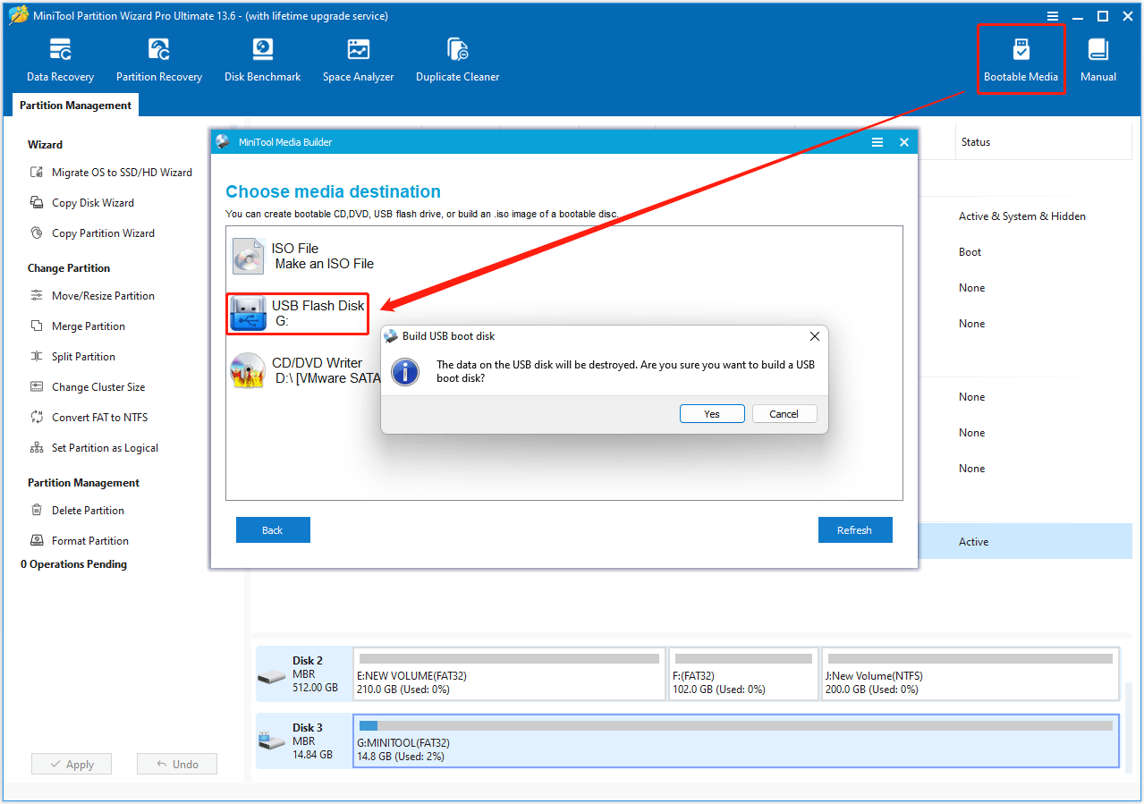The width and height of the screenshot is (1144, 804).
Task: Open the Media Builder hamburger menu
Action: 877,142
